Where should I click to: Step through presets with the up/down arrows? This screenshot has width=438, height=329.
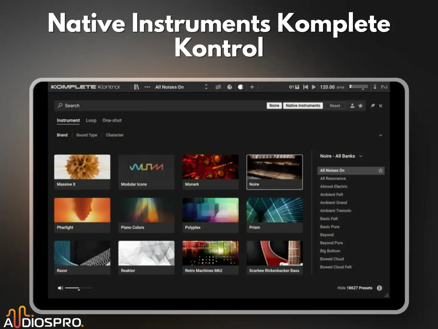point(206,87)
